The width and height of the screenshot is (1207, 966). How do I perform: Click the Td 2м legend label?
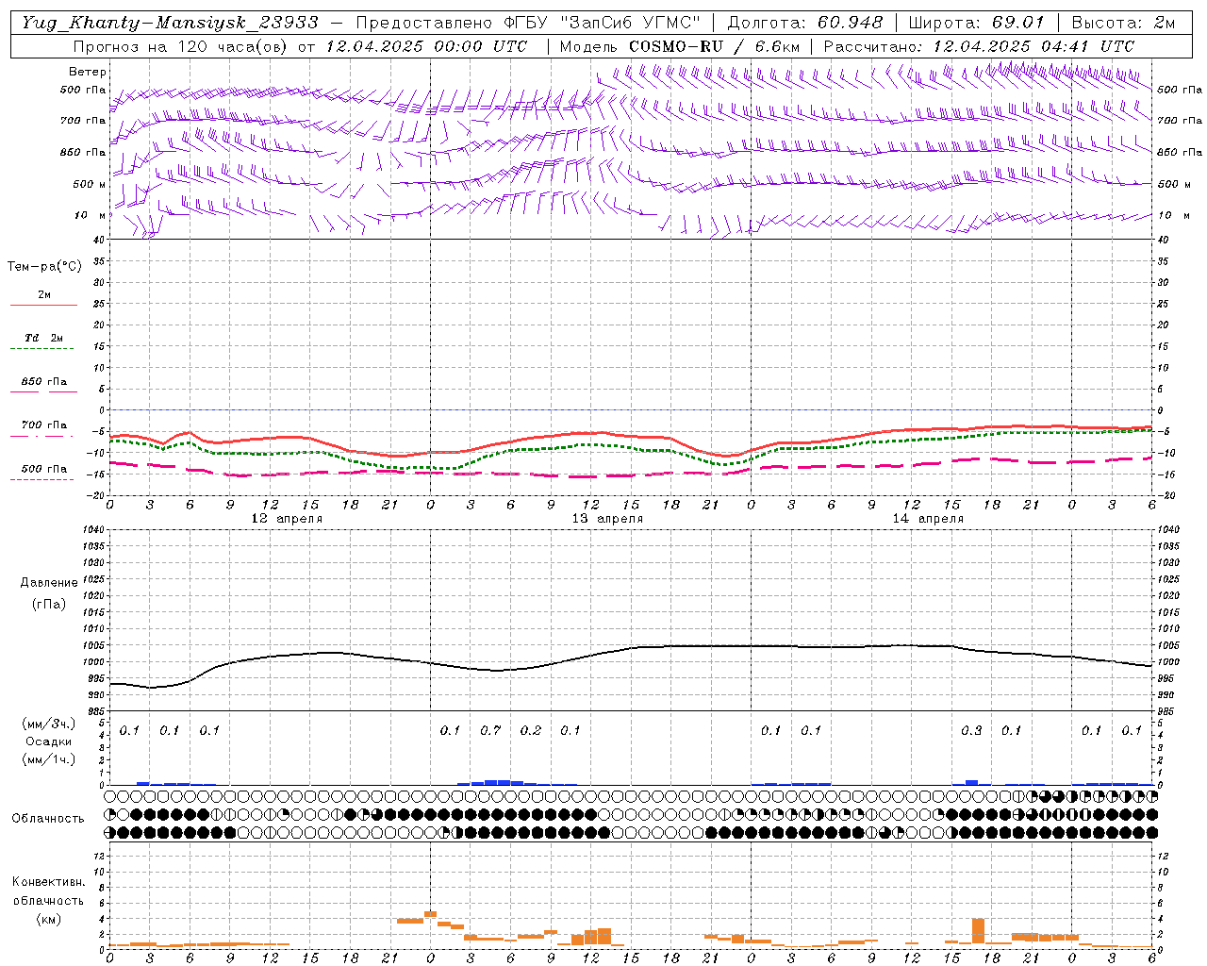point(44,338)
